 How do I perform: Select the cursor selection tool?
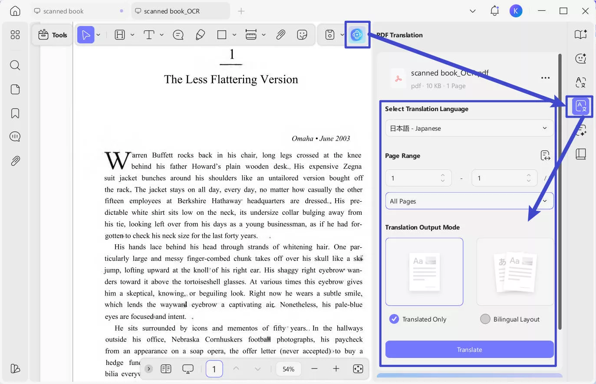point(86,35)
